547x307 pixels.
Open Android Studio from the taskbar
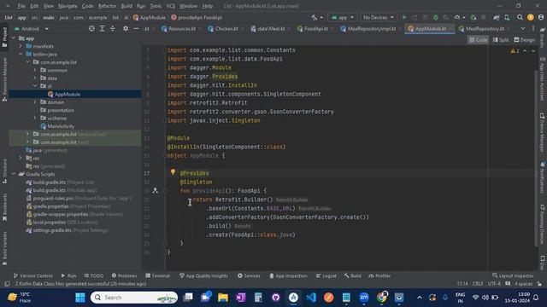pyautogui.click(x=293, y=298)
